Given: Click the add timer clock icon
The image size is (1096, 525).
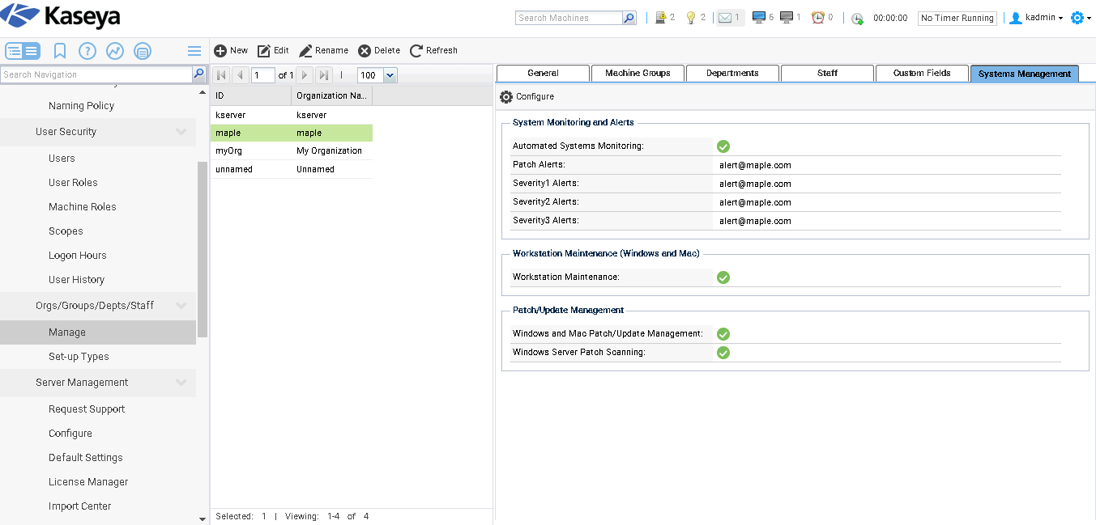Looking at the screenshot, I should (857, 18).
